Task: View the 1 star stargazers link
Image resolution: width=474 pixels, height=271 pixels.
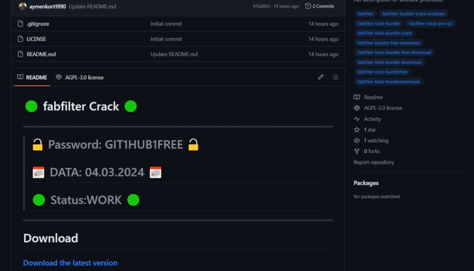Action: (x=370, y=130)
